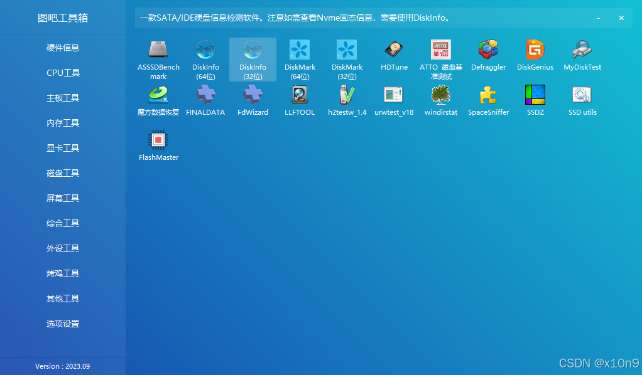642x375 pixels.
Task: Open the ASSSDBenchmark tool
Action: 158,60
